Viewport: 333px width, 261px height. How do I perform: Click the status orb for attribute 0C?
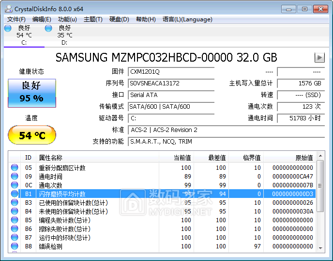15,185
